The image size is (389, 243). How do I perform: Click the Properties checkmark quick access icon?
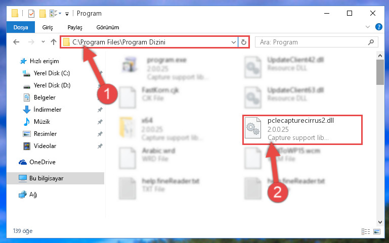31,13
